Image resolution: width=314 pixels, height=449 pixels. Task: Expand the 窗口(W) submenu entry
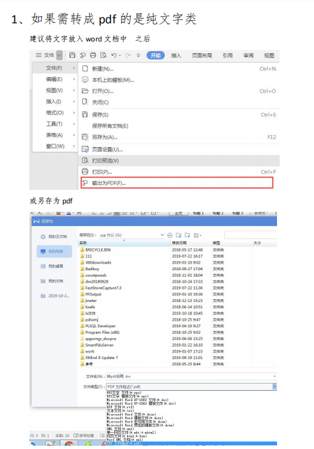pos(54,146)
